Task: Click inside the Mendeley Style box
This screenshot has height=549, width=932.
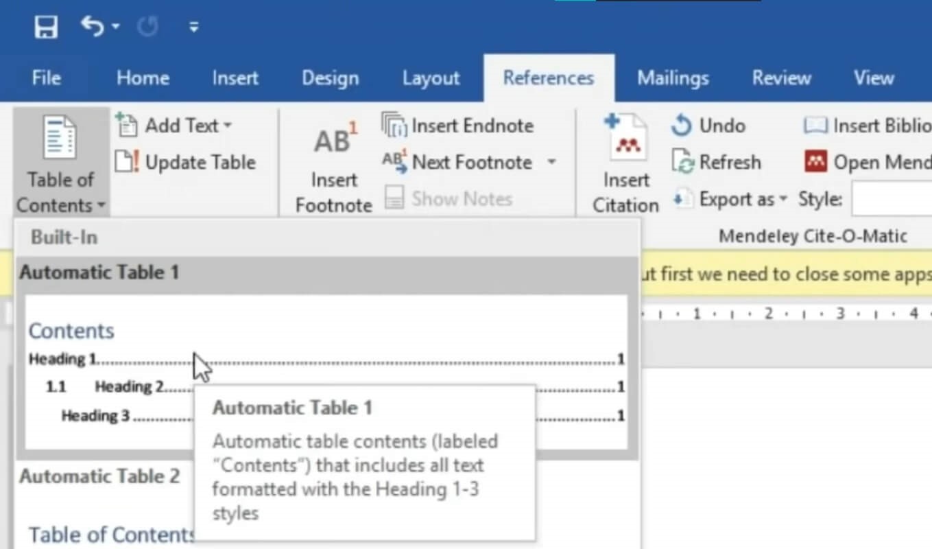Action: (892, 199)
